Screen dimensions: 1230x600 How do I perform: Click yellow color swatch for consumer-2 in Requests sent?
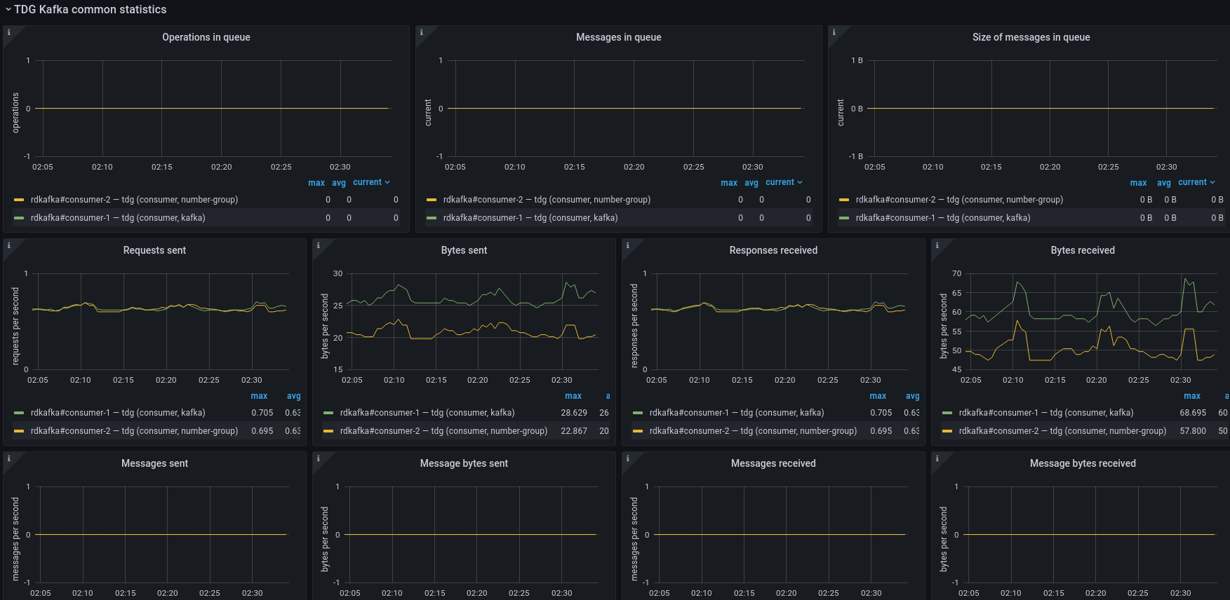(19, 431)
